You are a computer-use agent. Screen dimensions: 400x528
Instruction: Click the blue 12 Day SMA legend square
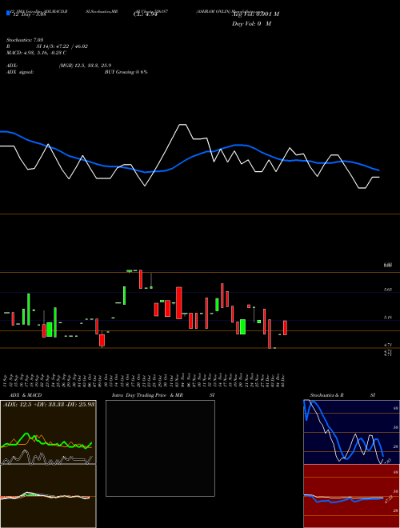8,13
